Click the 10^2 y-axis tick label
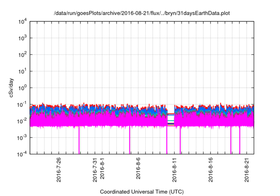This screenshot has height=196, width=280. [x=22, y=55]
